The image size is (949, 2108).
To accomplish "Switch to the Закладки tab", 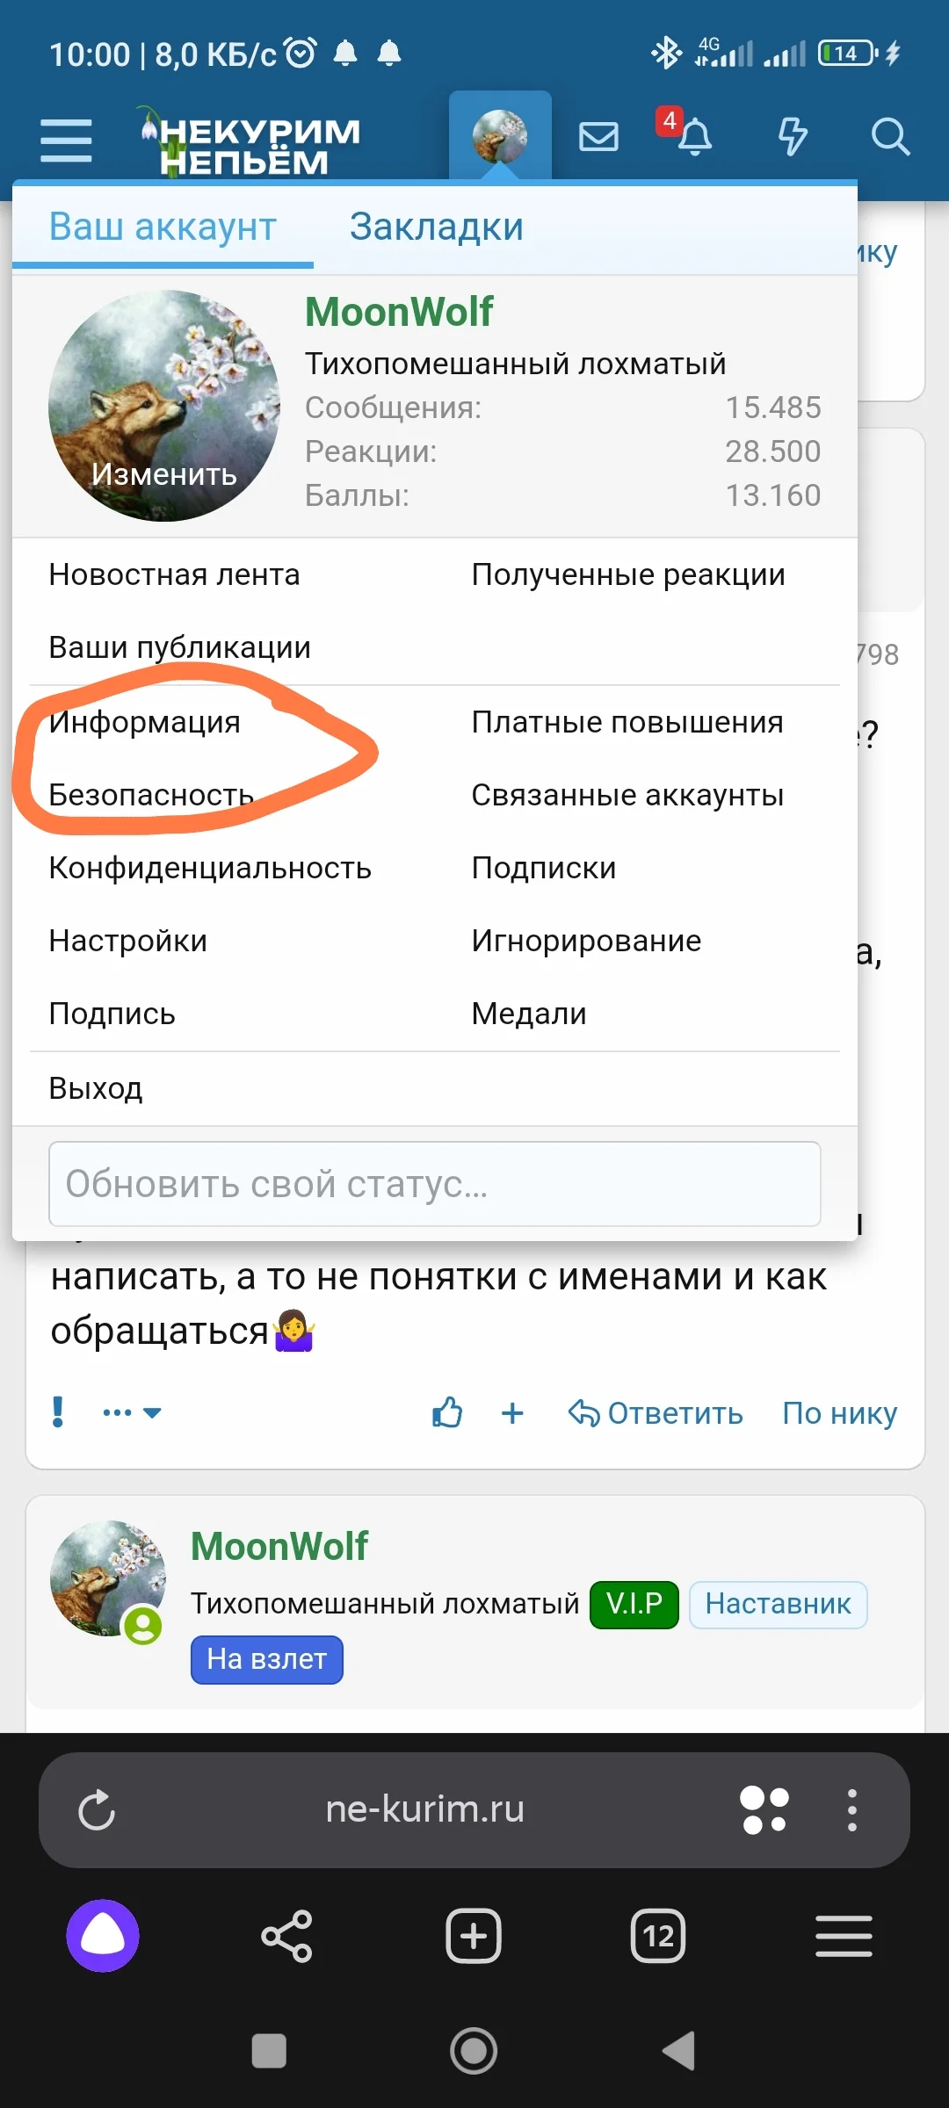I will tap(437, 227).
